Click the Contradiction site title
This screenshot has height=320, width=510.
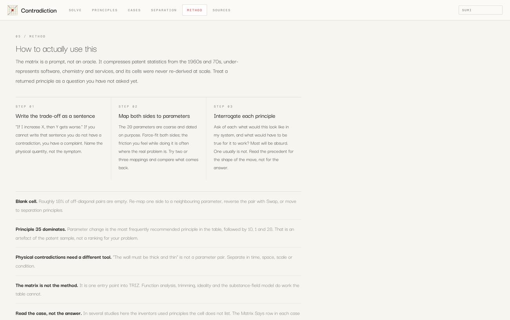(x=39, y=11)
